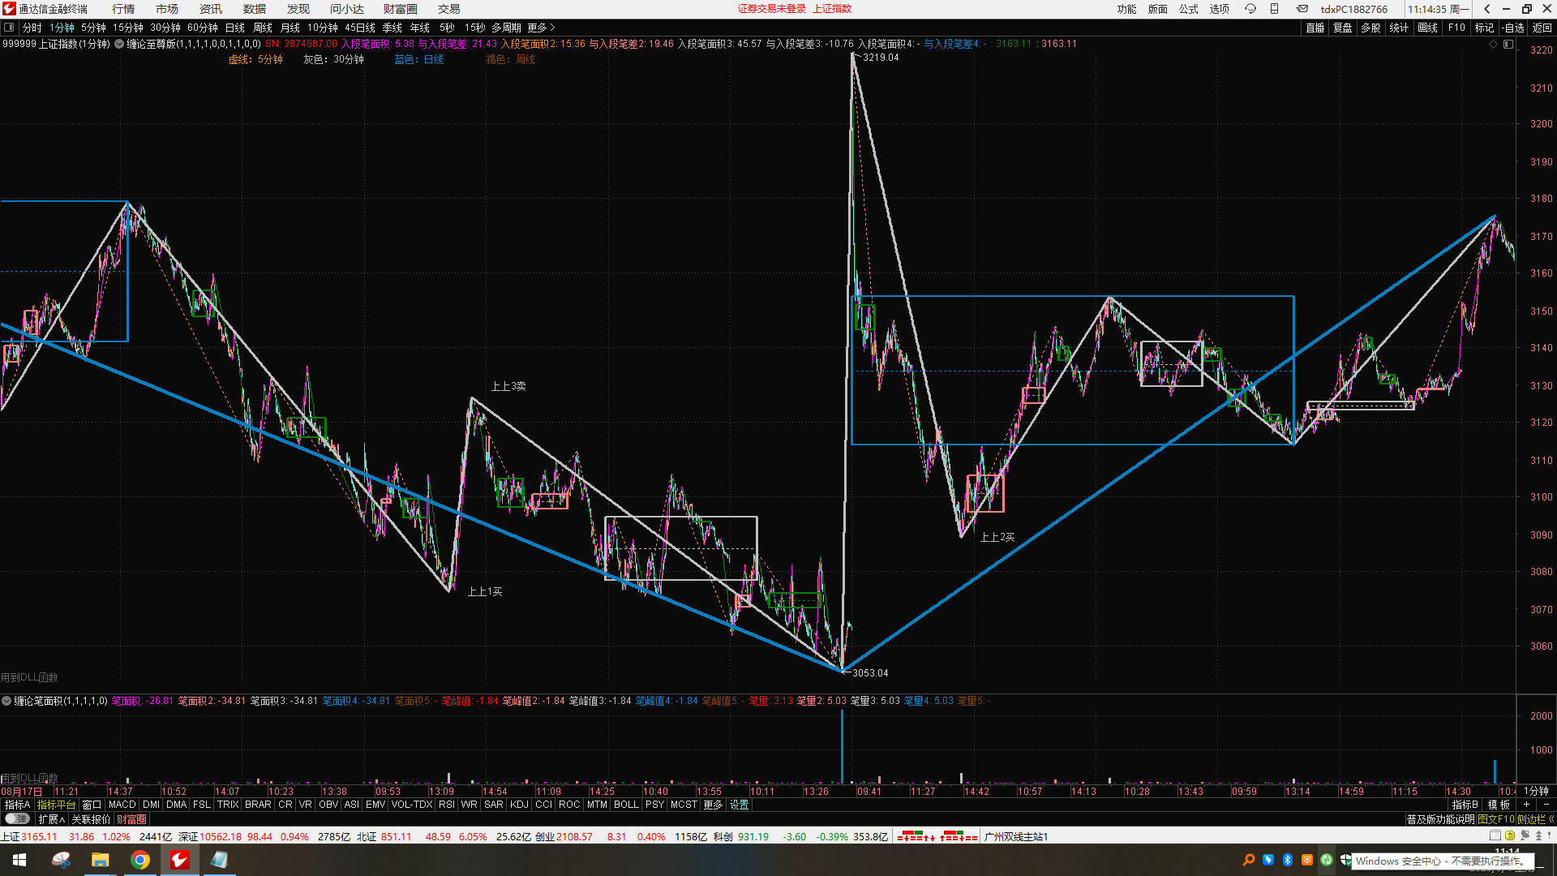Collapse the 侧边栏 sidebar
1557x876 pixels.
(x=1534, y=819)
